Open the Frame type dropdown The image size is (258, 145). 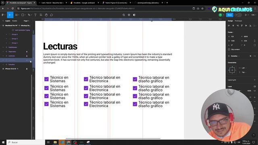coord(231,32)
